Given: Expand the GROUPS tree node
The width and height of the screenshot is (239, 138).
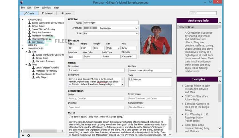Looking at the screenshot, I should (x=23, y=45).
